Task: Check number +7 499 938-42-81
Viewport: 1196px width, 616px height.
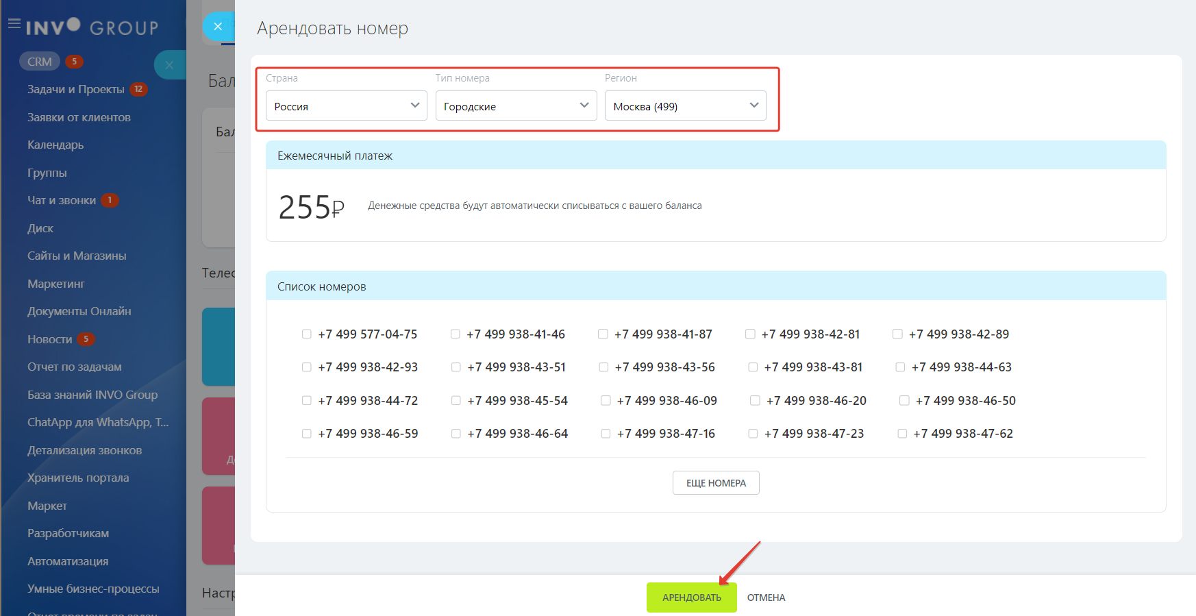Action: 750,334
